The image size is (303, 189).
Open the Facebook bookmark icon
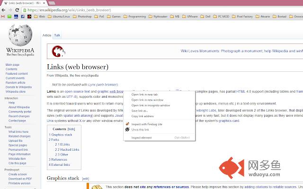pyautogui.click(x=23, y=17)
